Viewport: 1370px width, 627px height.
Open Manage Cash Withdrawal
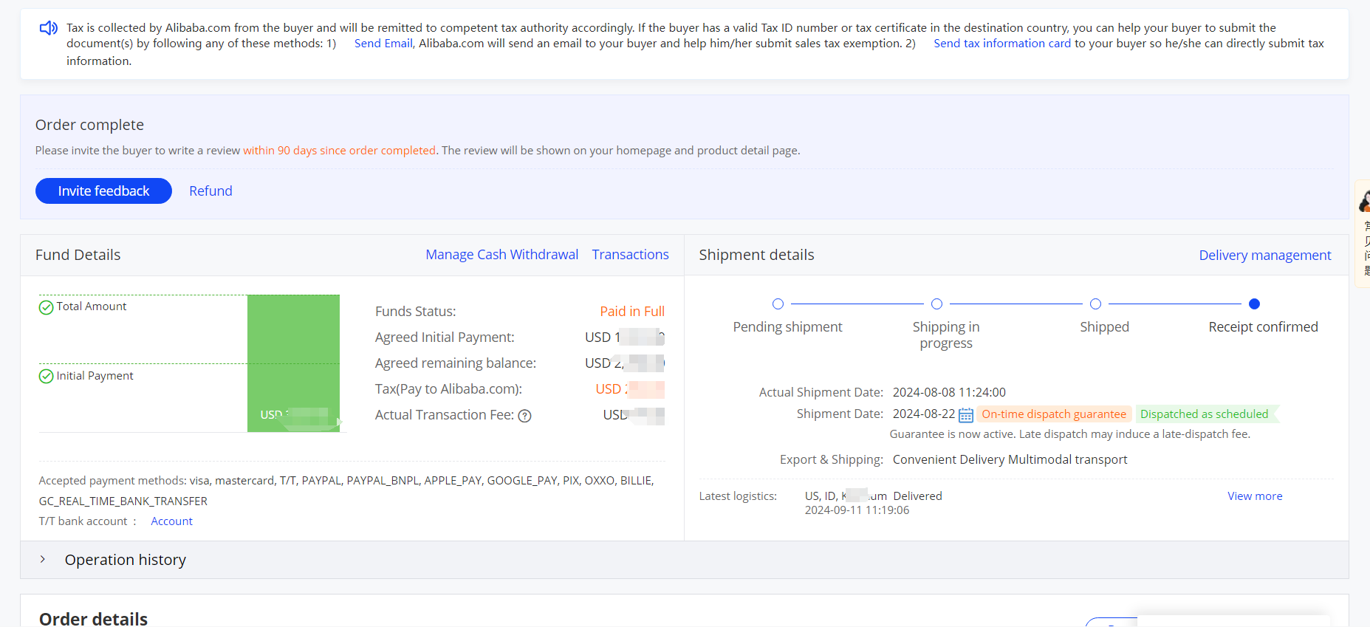[x=501, y=255]
